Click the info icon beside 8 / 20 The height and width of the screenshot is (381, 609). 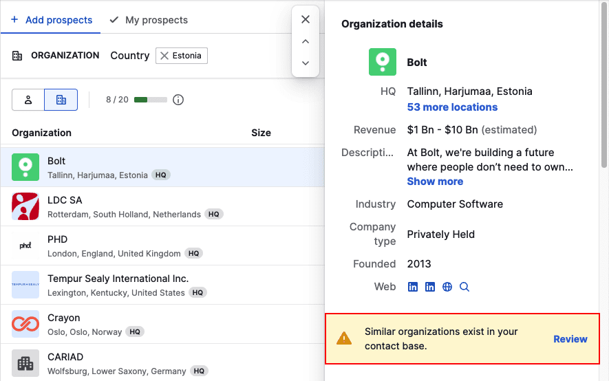(178, 100)
